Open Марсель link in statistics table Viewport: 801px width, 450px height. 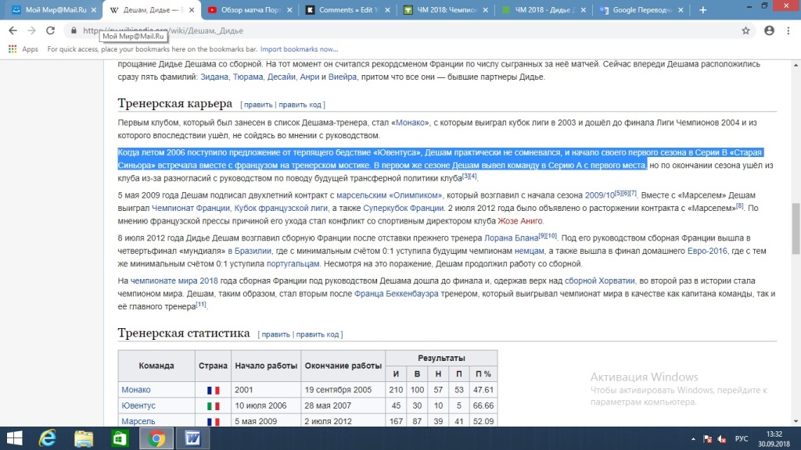[138, 421]
